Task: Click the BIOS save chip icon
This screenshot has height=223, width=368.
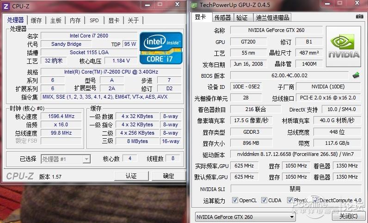Action: click(356, 75)
